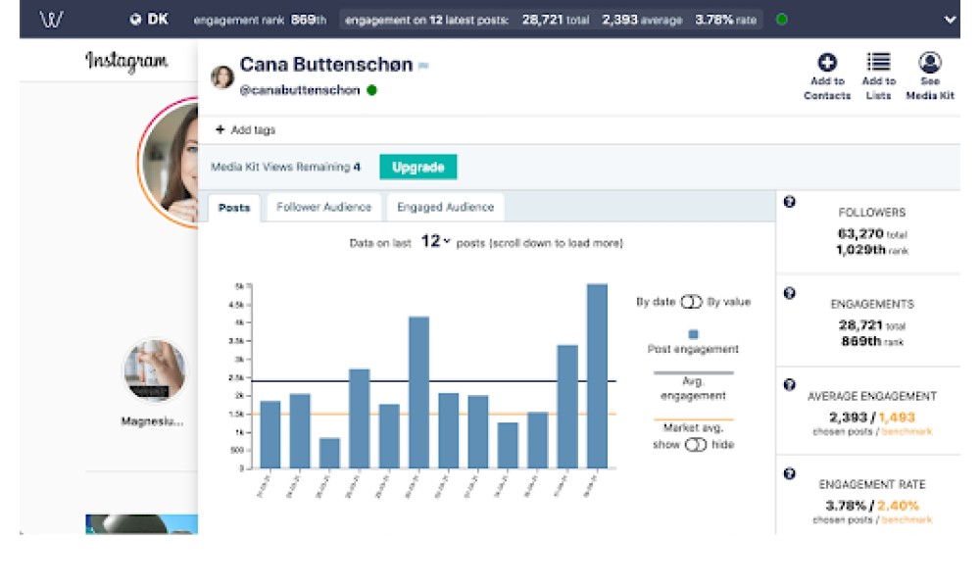This screenshot has width=980, height=588.
Task: Open the Magnesiu... story highlight
Action: click(x=155, y=369)
